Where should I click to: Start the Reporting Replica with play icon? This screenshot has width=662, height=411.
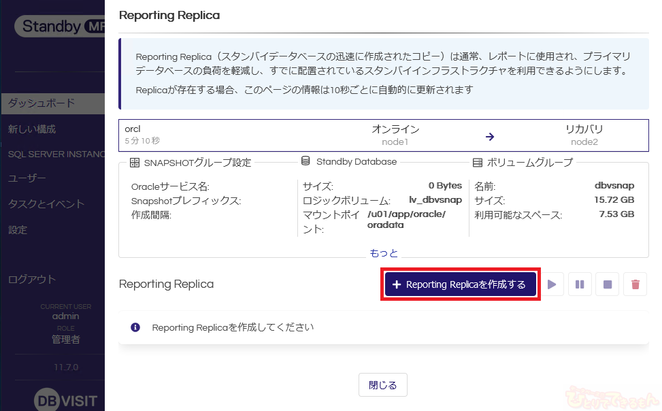pos(552,284)
